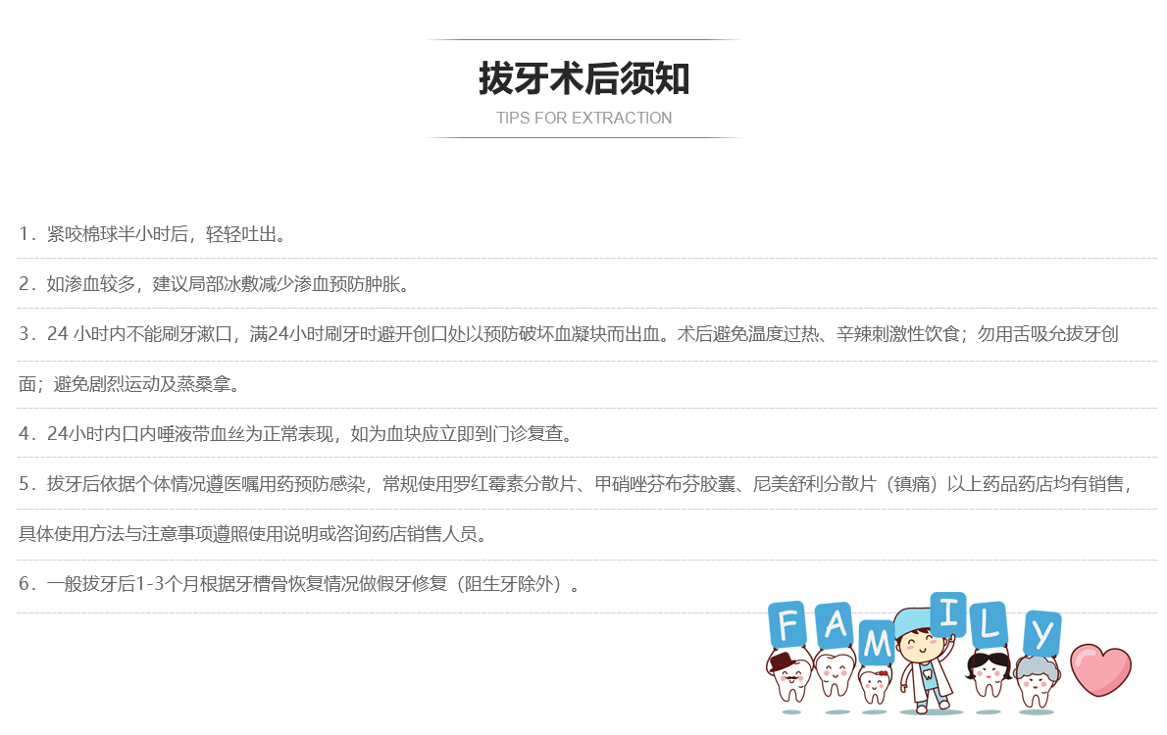This screenshot has width=1167, height=735.
Task: Click the black-haired tooth character
Action: tap(989, 673)
